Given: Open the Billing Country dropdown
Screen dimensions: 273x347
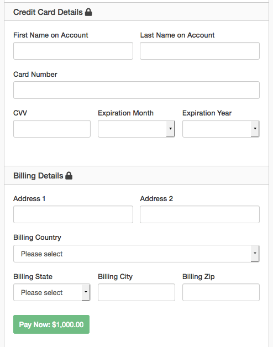Looking at the screenshot, I should click(x=136, y=254).
